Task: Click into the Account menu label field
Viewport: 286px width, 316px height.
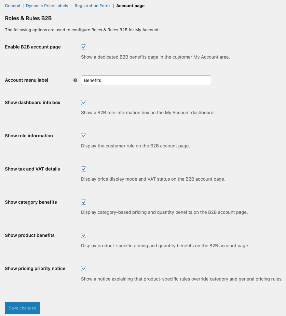Action: (146, 80)
